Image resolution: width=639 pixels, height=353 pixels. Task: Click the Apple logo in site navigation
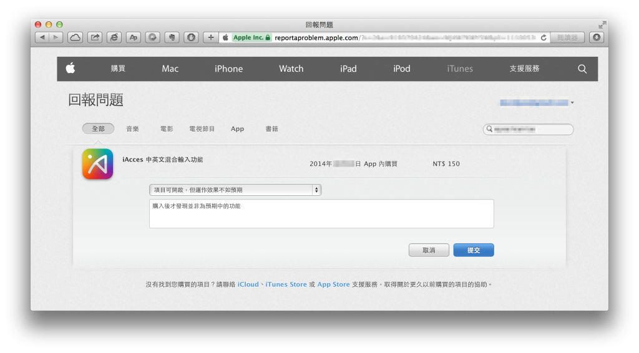coord(71,68)
